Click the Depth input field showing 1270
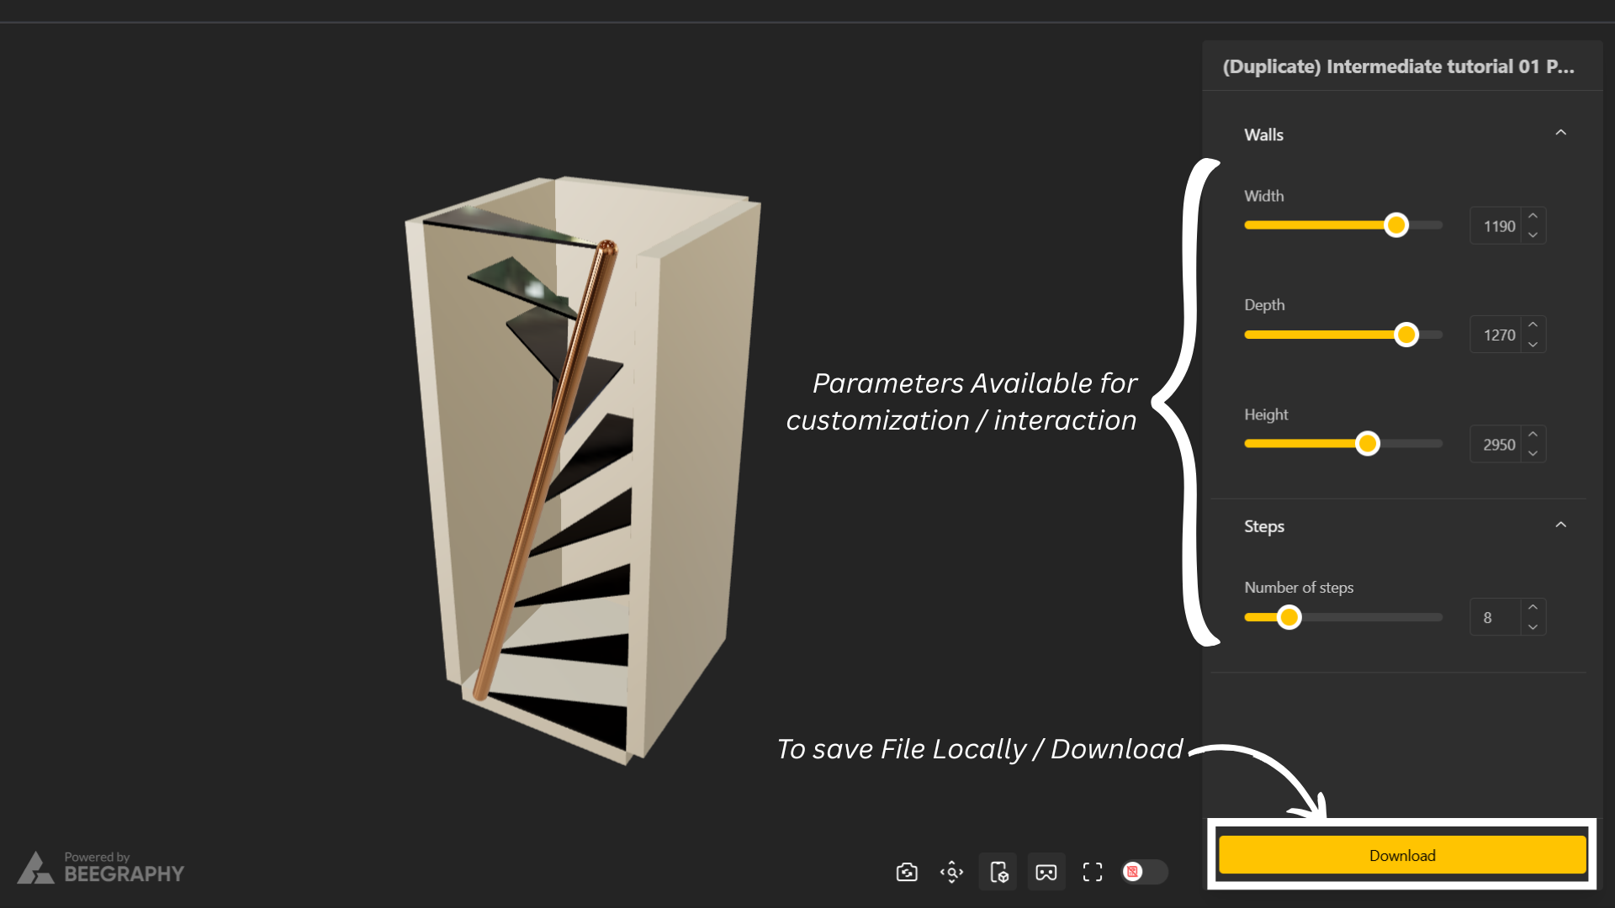1615x908 pixels. [x=1497, y=335]
